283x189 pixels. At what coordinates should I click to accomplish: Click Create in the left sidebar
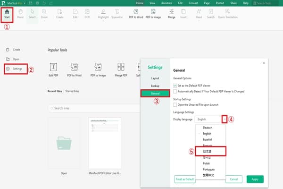click(x=13, y=50)
